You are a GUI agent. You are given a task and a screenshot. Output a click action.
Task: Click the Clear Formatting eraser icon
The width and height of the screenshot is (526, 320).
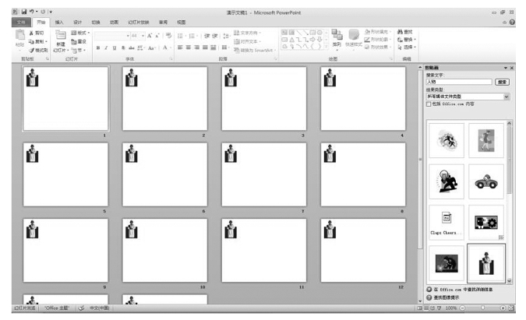coord(169,36)
